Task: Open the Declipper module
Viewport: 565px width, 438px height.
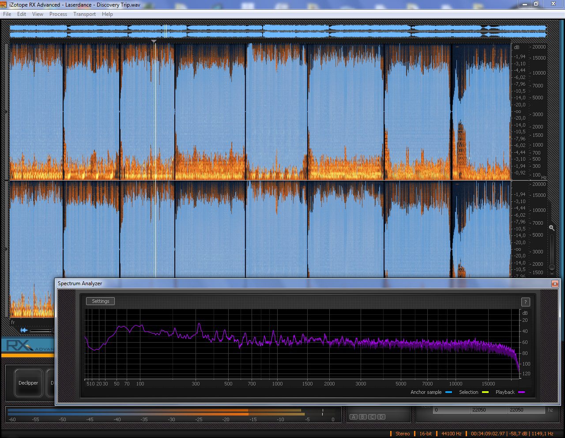Action: click(x=28, y=383)
